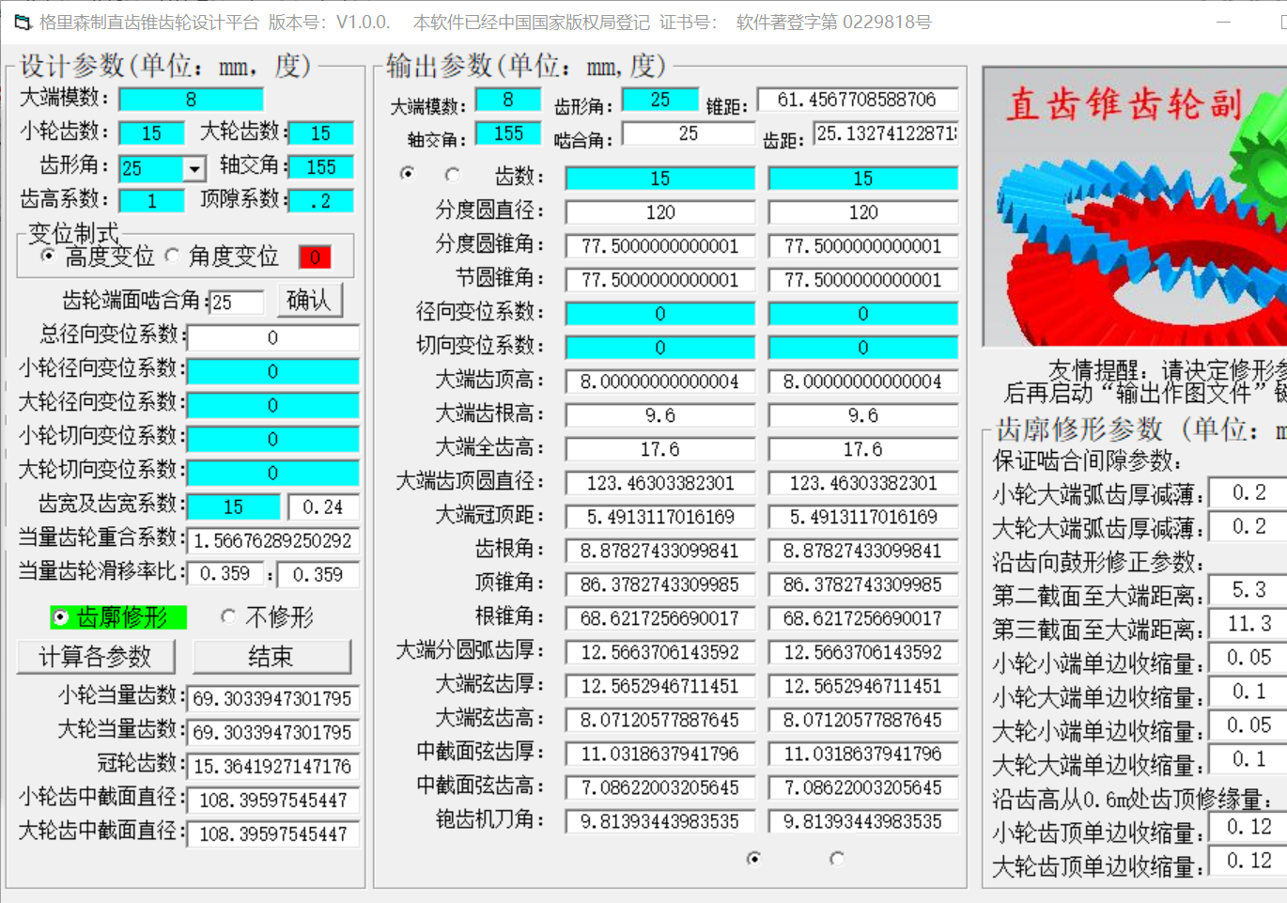Click the right 铇齿机刀角 output field
The width and height of the screenshot is (1287, 903).
point(863,821)
